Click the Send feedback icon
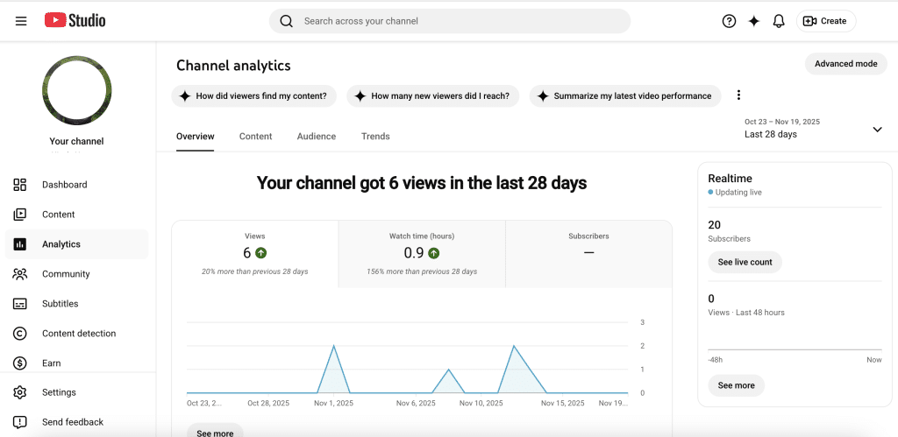Viewport: 898px width, 437px height. (20, 422)
